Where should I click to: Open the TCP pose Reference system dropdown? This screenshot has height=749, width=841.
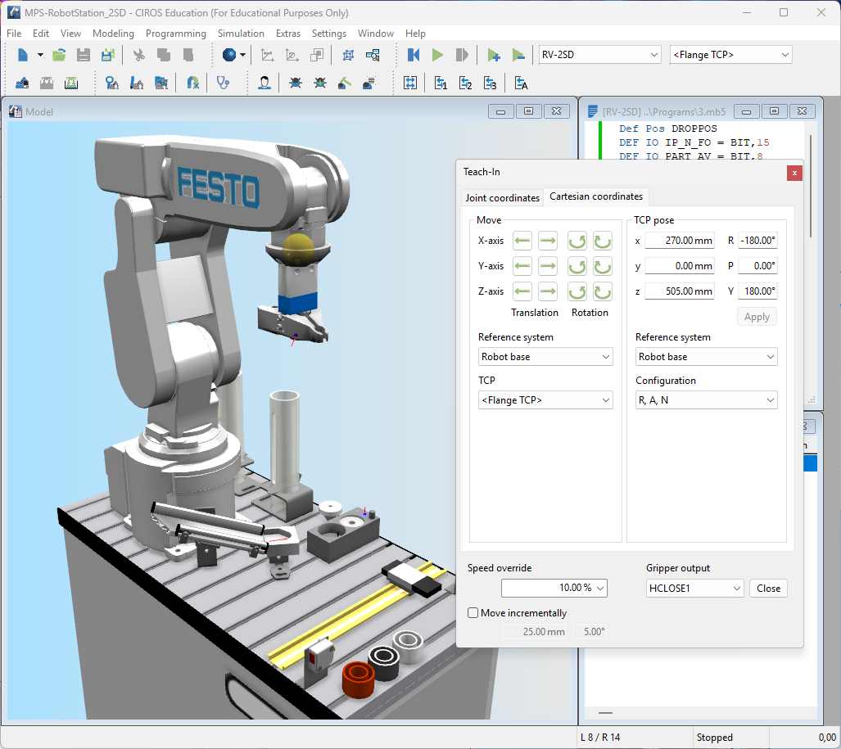coord(707,357)
